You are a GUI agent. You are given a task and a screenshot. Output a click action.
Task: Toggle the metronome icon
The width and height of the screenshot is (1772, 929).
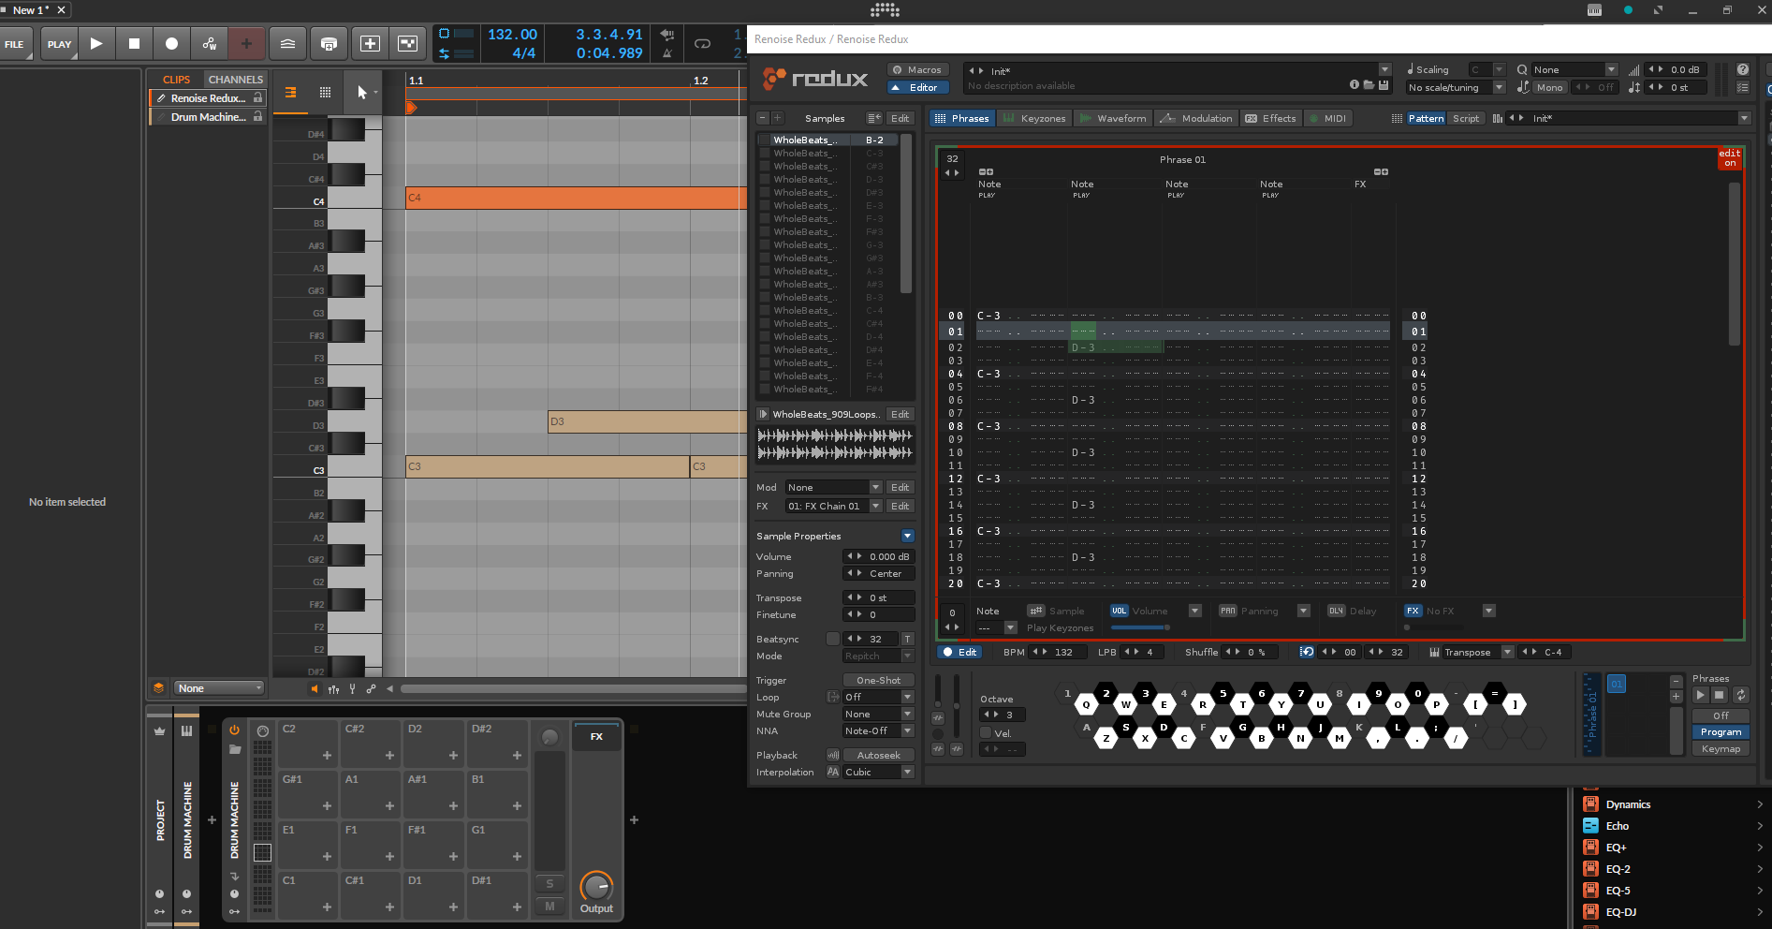click(x=666, y=53)
